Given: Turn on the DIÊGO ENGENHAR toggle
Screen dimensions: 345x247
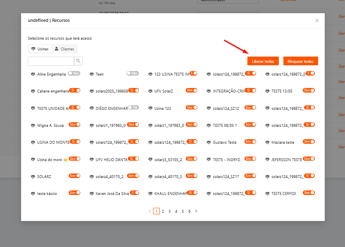Looking at the screenshot, I should coord(133,107).
